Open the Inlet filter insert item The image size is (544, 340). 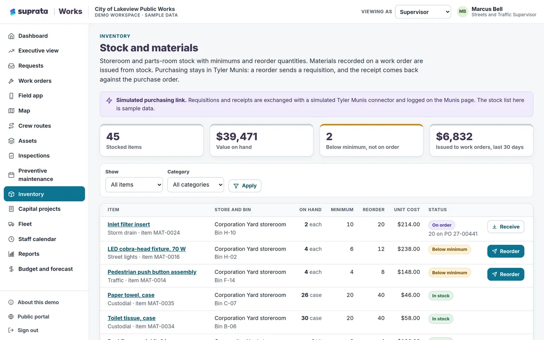coord(129,224)
